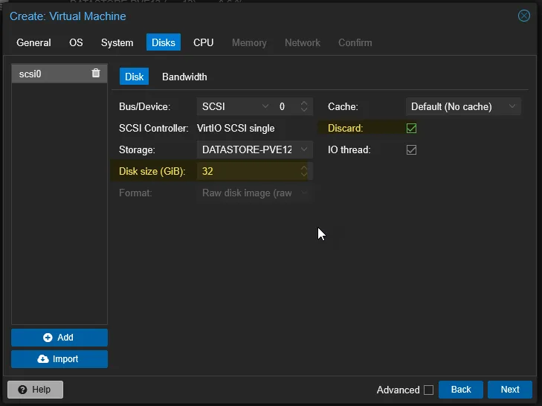Proceed with the Next button
The width and height of the screenshot is (542, 406).
pos(509,390)
